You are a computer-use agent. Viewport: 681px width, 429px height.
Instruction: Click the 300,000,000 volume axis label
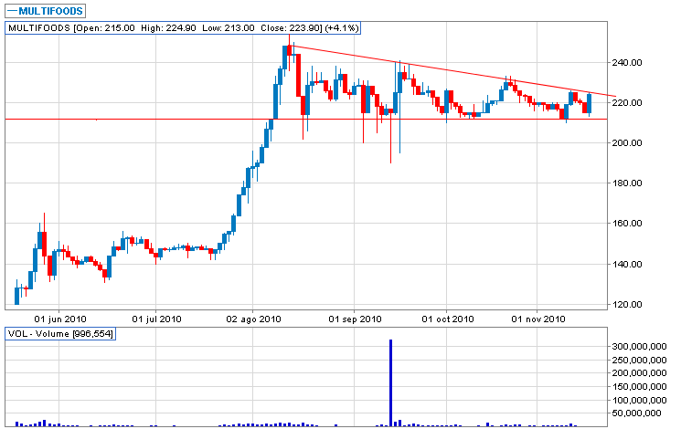click(x=639, y=346)
